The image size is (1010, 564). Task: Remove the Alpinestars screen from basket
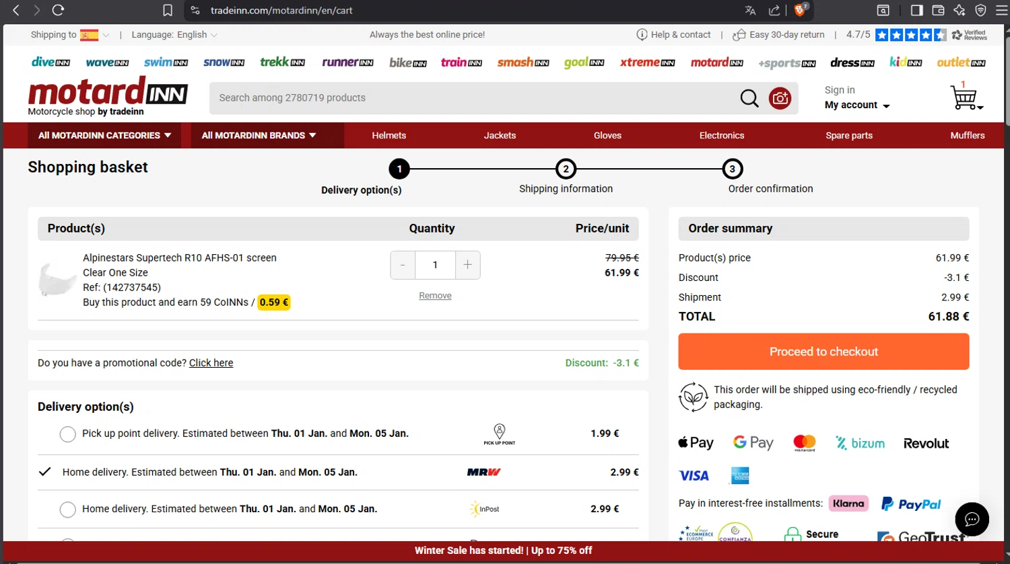[435, 296]
